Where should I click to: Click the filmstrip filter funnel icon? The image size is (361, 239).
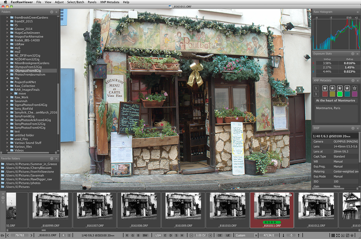(x=3, y=202)
